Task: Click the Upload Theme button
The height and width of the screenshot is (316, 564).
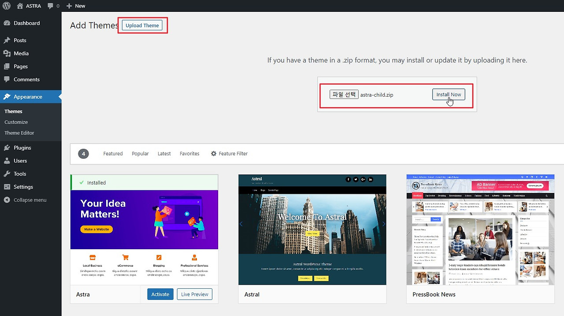Action: tap(142, 25)
